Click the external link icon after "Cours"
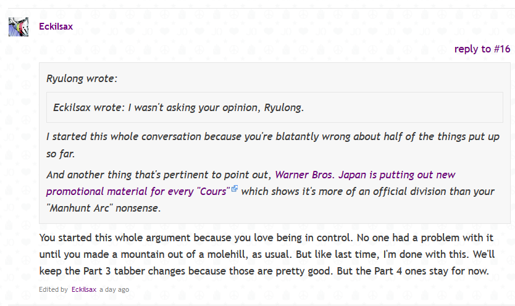 tap(235, 188)
